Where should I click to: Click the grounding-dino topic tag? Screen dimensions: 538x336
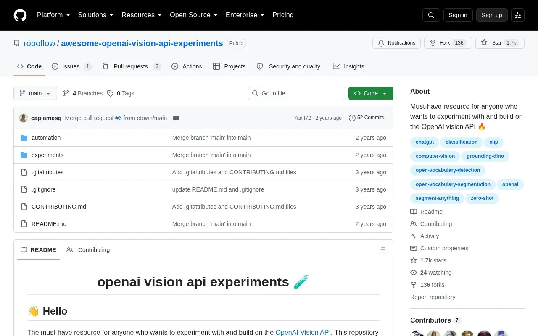point(485,156)
